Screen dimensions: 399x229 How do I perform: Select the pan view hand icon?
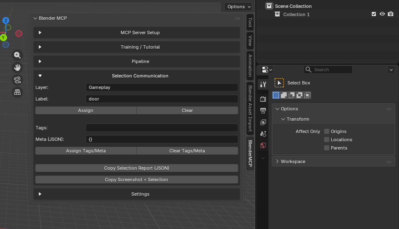click(17, 68)
